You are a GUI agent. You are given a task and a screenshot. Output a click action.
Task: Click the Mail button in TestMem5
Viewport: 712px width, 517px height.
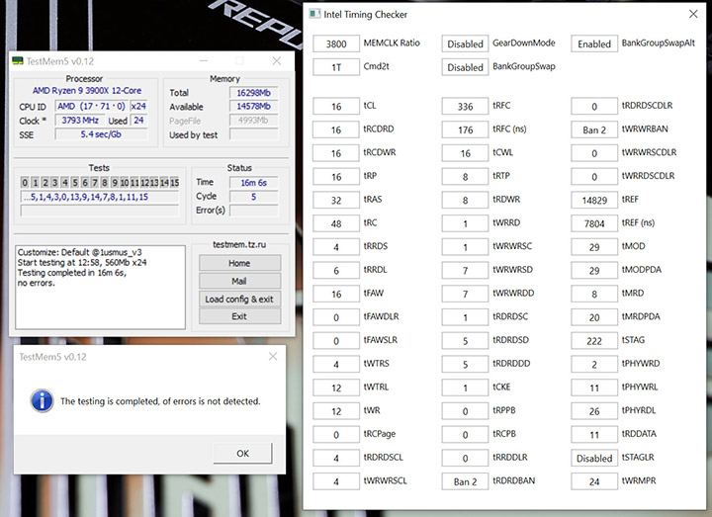click(239, 281)
